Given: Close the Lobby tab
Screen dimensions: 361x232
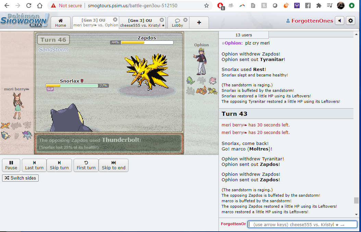Looking at the screenshot, I should pos(185,20).
